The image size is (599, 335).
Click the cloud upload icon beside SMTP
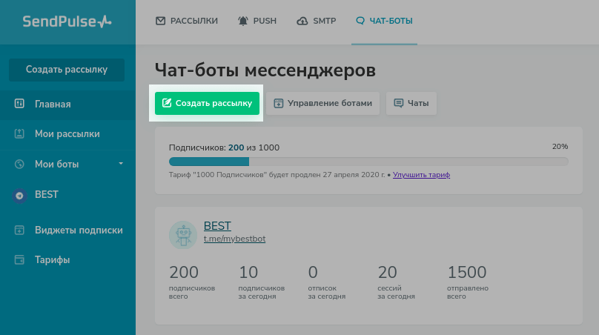[x=302, y=21]
